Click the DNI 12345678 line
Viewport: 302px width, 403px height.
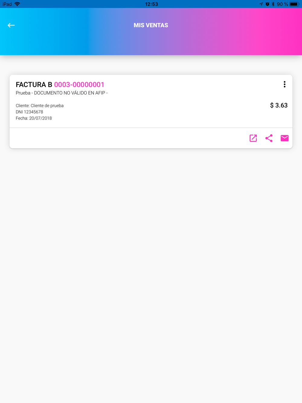pos(29,112)
